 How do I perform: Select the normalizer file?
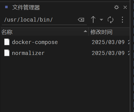click(65, 53)
